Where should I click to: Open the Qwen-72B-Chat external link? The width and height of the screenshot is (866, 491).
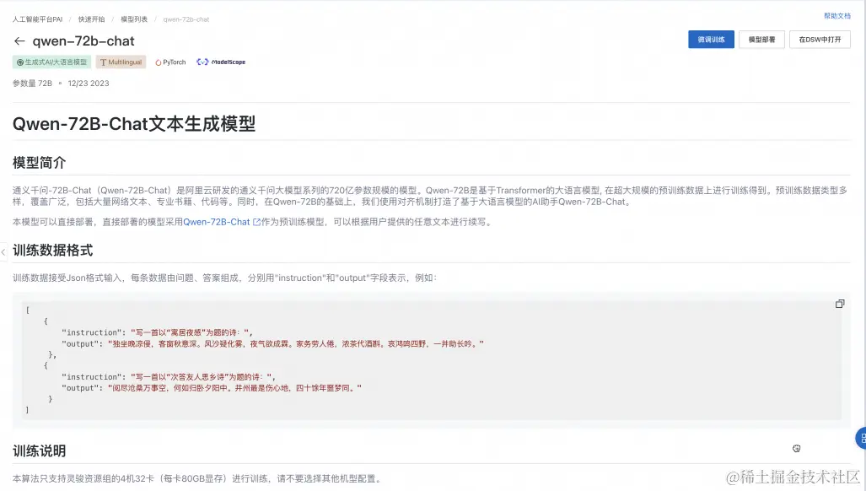(x=222, y=222)
